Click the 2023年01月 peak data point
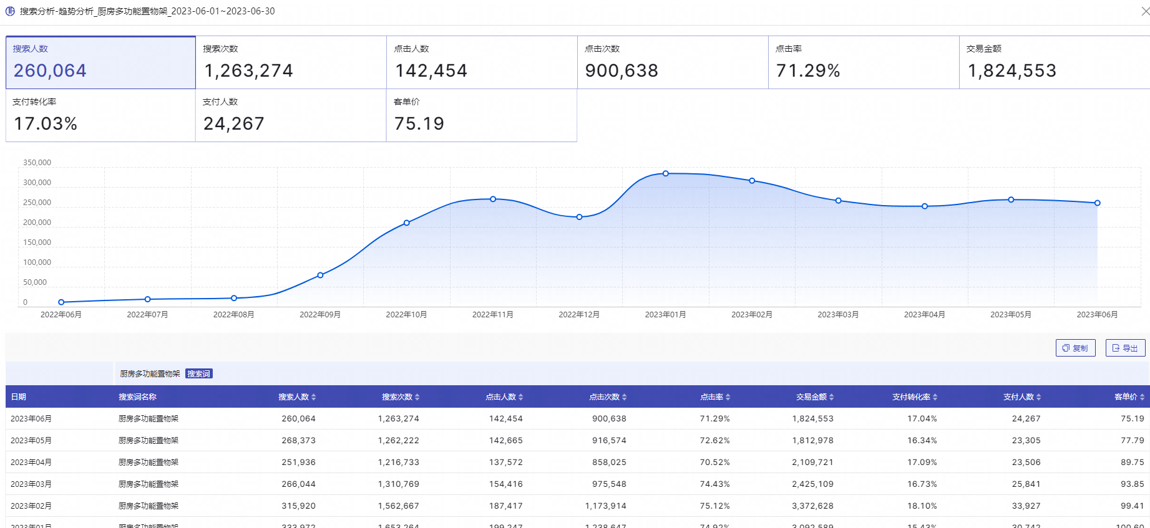This screenshot has height=528, width=1150. [666, 173]
